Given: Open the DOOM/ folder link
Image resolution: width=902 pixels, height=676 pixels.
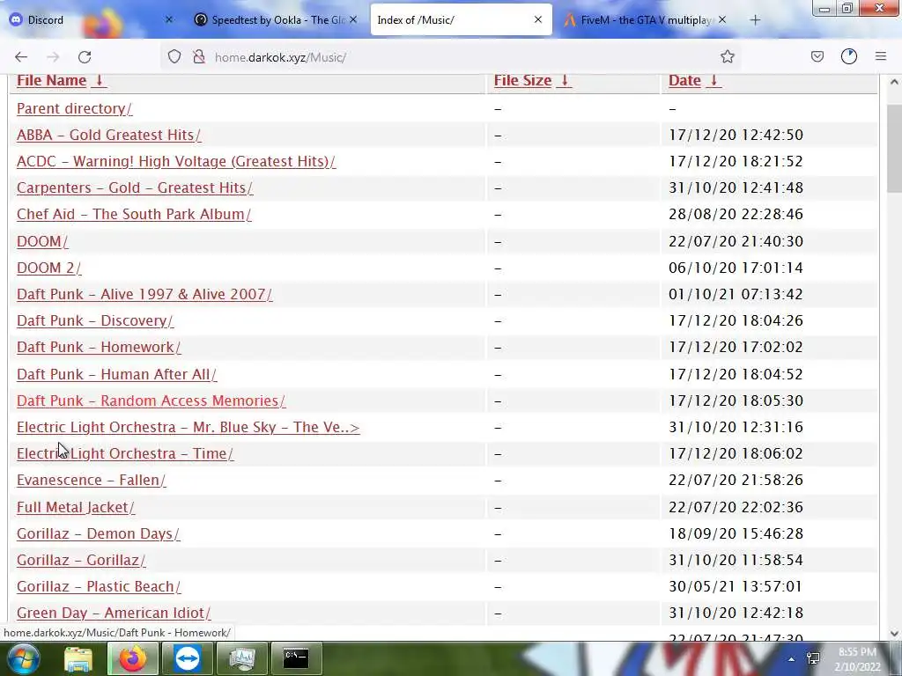Looking at the screenshot, I should 42,241.
